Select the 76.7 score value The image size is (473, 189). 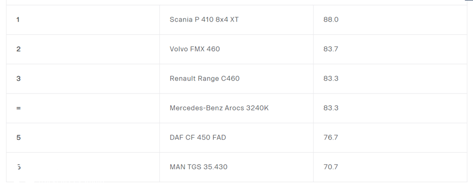click(331, 138)
